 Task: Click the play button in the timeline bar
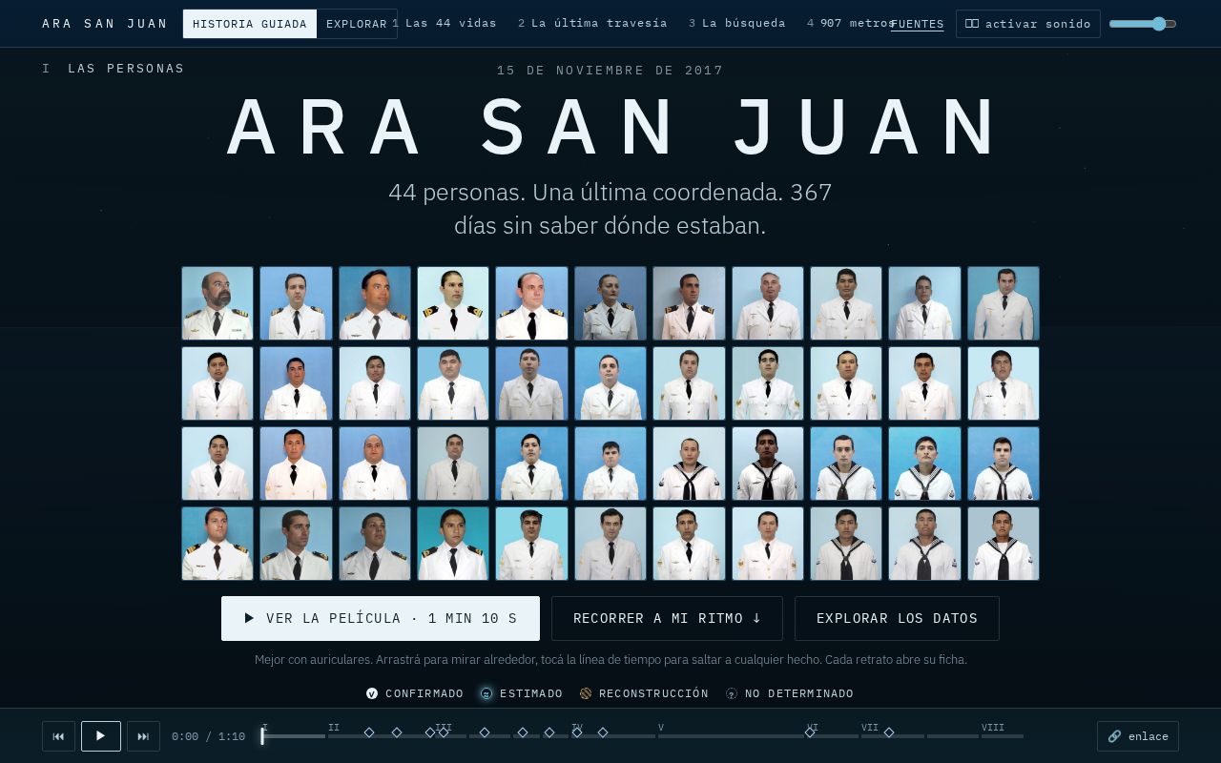(x=101, y=736)
